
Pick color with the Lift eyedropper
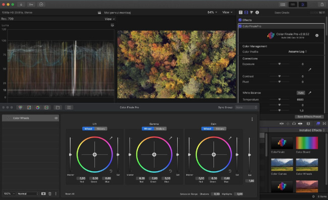point(111,138)
